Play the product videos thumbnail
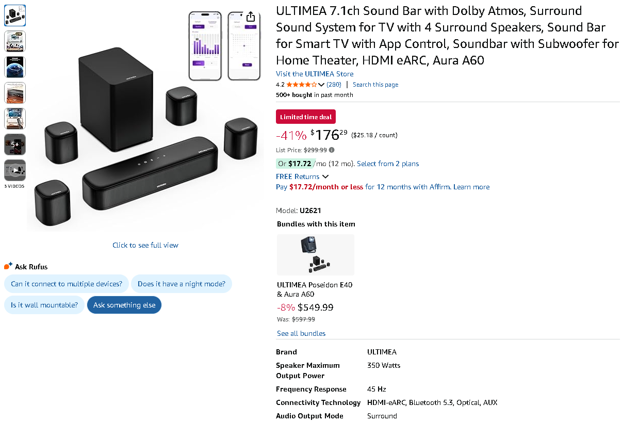The height and width of the screenshot is (422, 622). coord(15,170)
